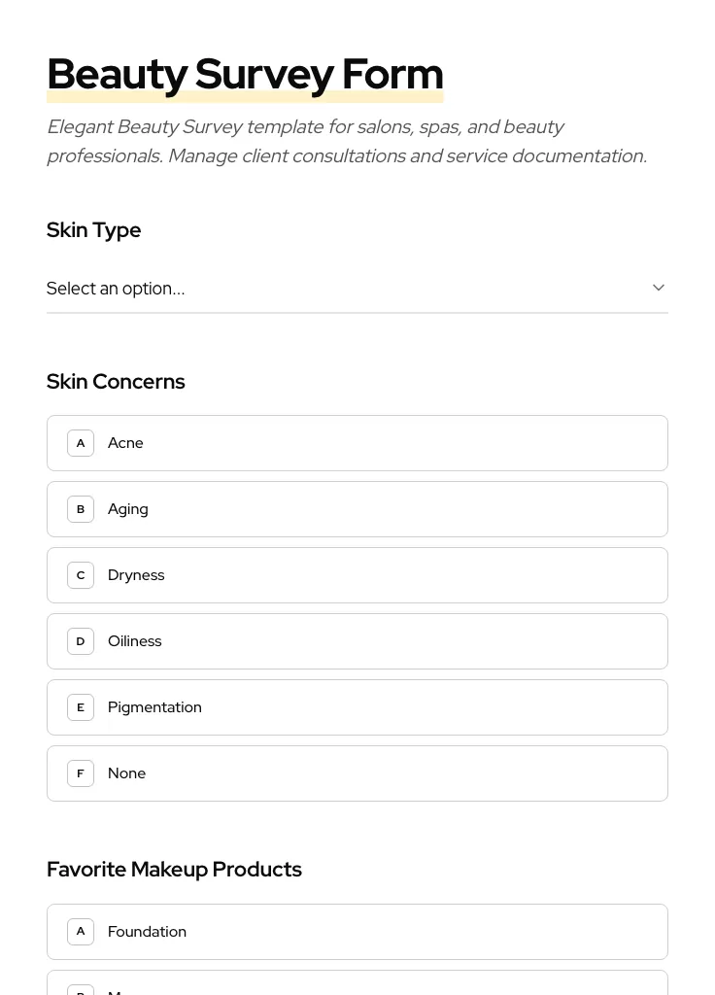
Task: Click the chevron icon on the Skin Type dropdown
Action: [x=658, y=288]
